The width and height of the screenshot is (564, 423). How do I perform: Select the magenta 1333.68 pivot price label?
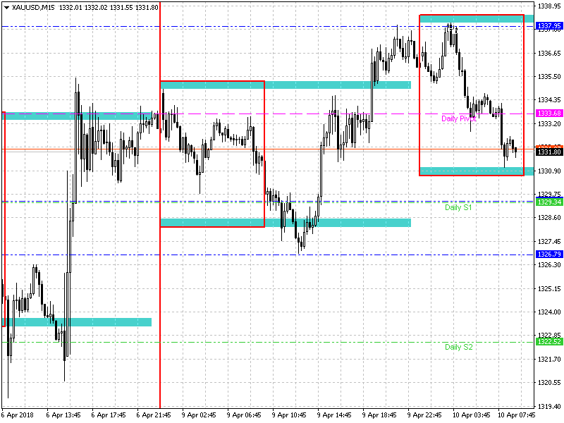click(x=548, y=114)
